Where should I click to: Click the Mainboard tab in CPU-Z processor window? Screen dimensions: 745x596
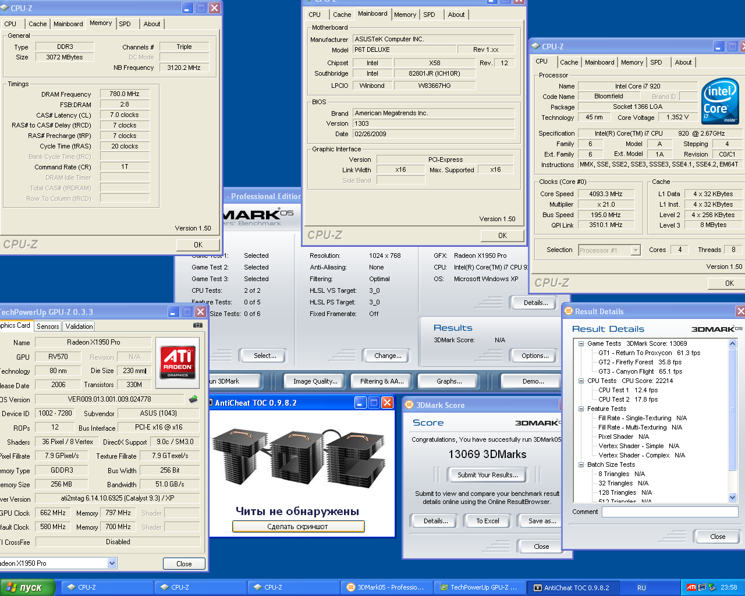pyautogui.click(x=599, y=62)
